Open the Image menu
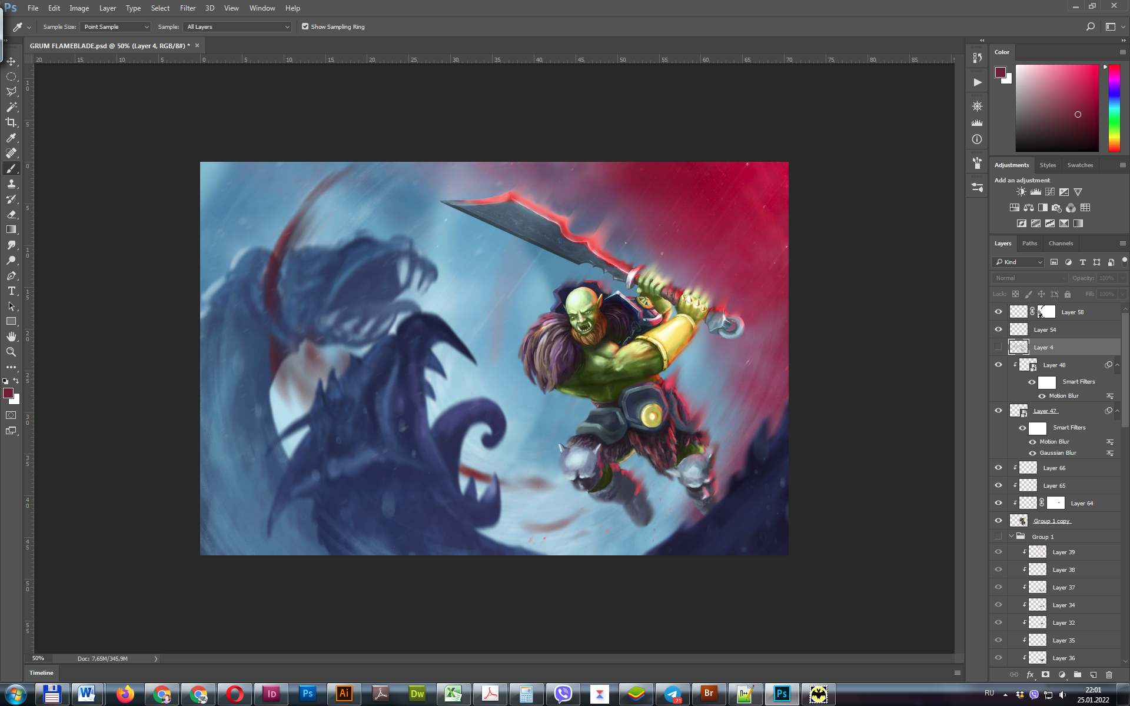Screen dimensions: 1130x706 tap(79, 8)
